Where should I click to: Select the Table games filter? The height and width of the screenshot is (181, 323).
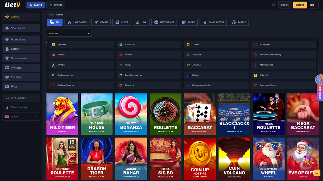coord(188,22)
